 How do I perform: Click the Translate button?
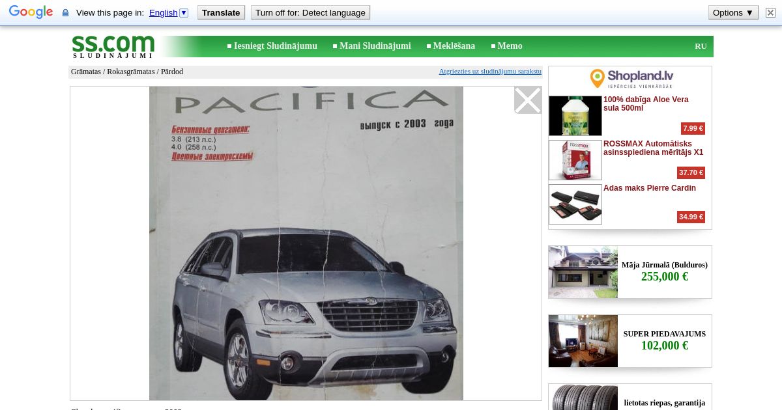222,12
